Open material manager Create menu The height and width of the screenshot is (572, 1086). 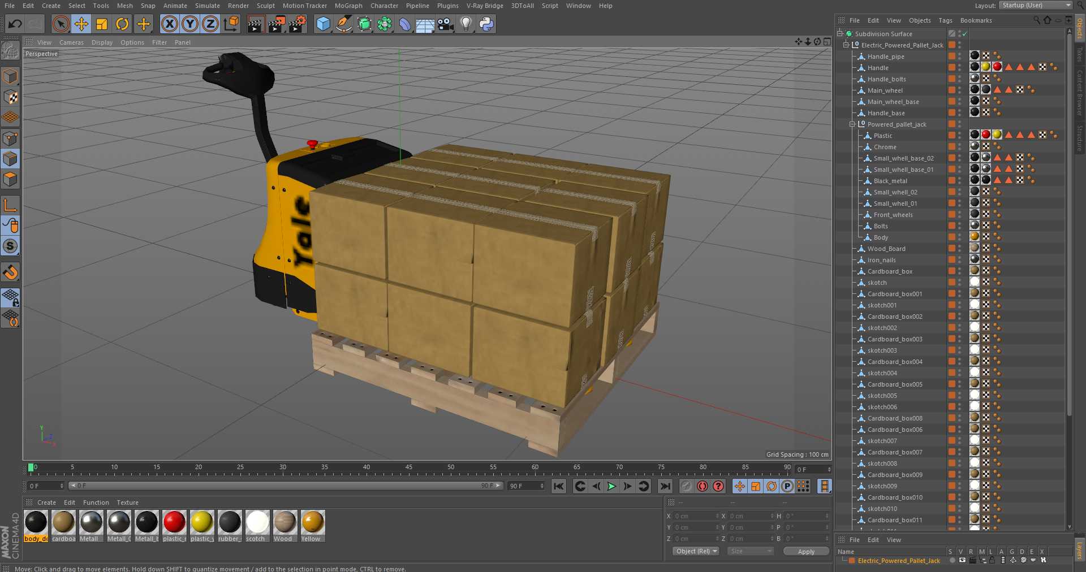pyautogui.click(x=46, y=502)
